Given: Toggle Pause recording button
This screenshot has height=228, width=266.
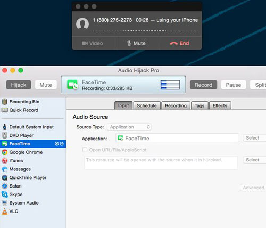Looking at the screenshot, I should tap(234, 85).
